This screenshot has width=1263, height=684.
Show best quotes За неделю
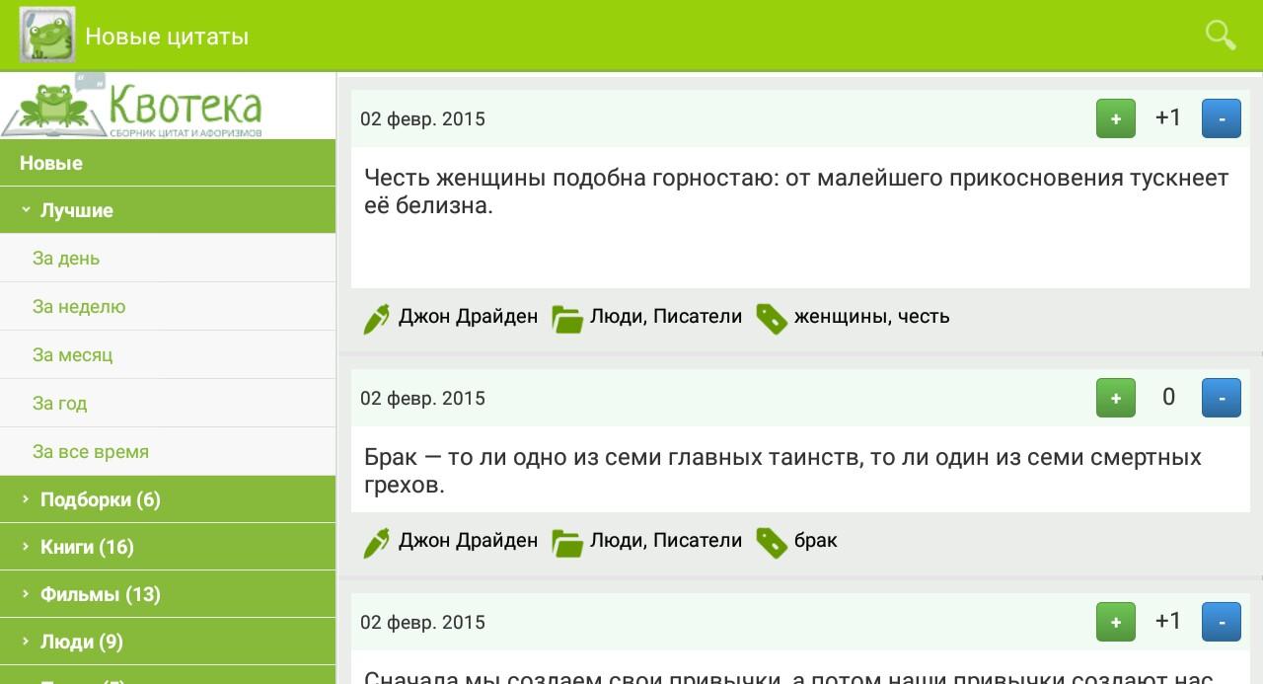[x=168, y=307]
